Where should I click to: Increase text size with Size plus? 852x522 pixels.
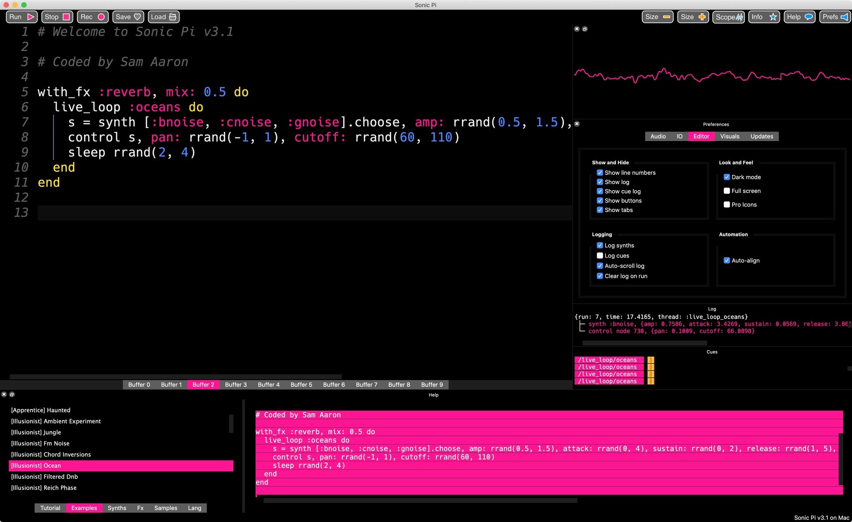[693, 17]
